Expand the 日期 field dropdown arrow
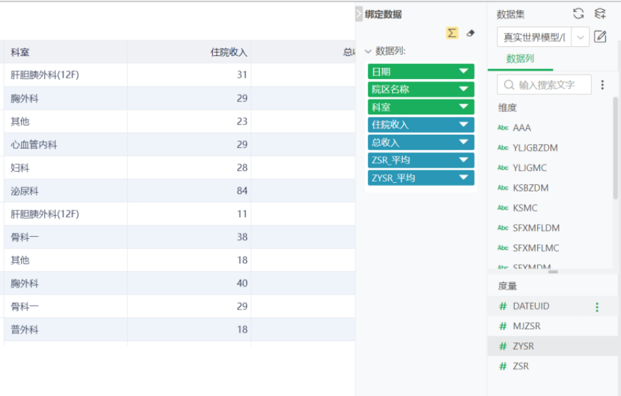 tap(463, 71)
